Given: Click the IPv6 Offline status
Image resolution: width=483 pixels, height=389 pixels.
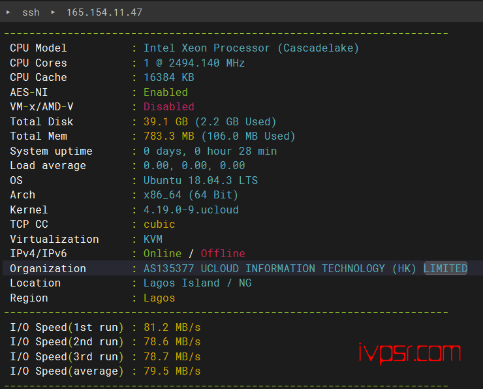Looking at the screenshot, I should tap(223, 253).
